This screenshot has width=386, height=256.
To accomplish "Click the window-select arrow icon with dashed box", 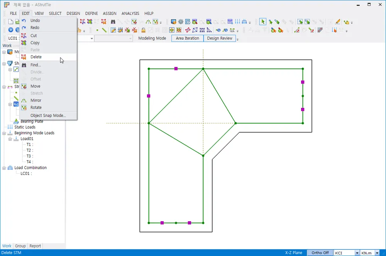I will pyautogui.click(x=300, y=22).
